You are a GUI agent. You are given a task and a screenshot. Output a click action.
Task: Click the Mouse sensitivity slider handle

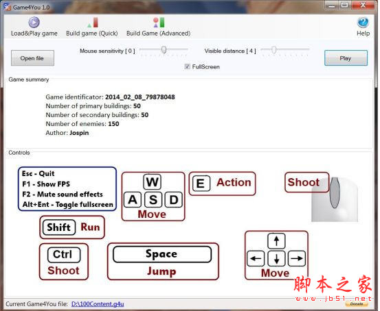[x=164, y=50]
